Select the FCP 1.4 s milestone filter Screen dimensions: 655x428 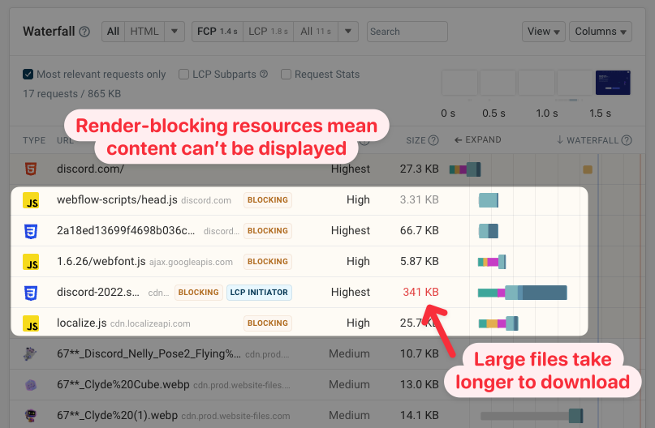point(217,32)
